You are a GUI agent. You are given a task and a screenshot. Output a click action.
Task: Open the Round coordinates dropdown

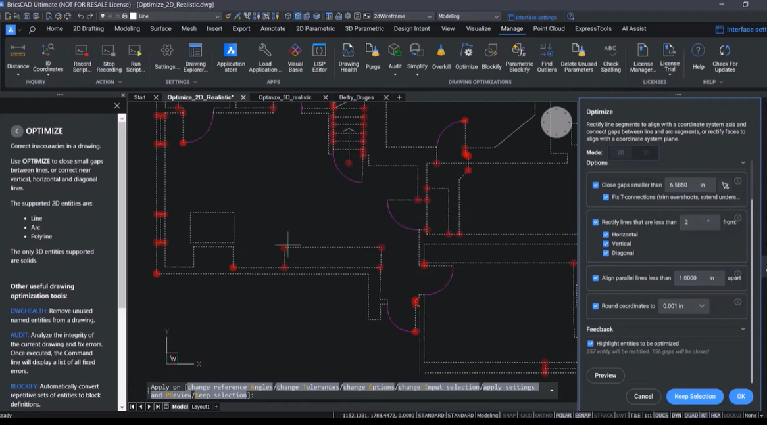pyautogui.click(x=683, y=306)
